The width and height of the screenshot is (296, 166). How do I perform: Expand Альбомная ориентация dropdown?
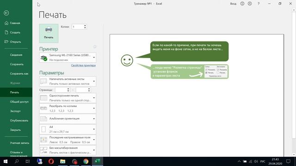click(x=68, y=119)
